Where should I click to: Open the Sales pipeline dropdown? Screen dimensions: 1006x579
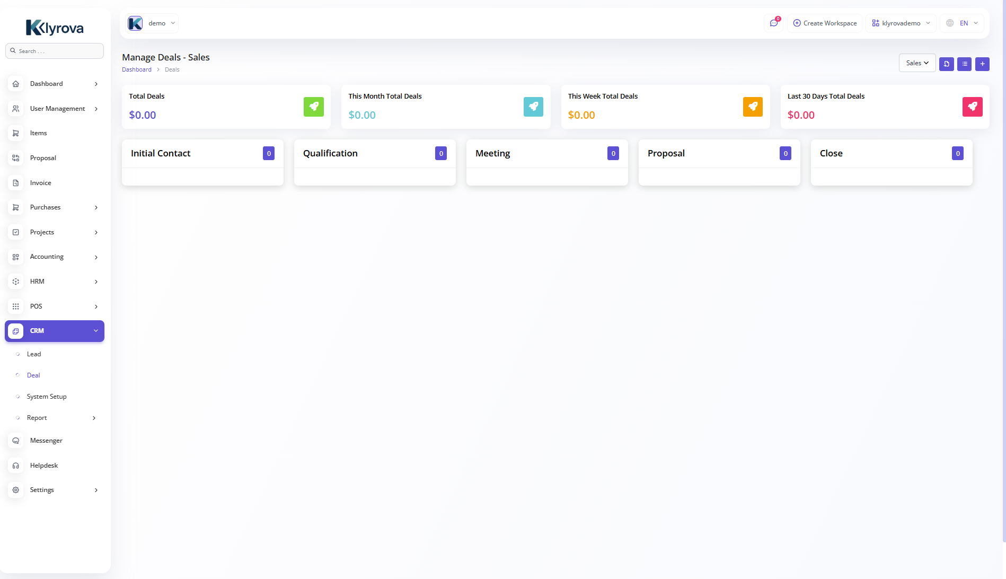917,63
